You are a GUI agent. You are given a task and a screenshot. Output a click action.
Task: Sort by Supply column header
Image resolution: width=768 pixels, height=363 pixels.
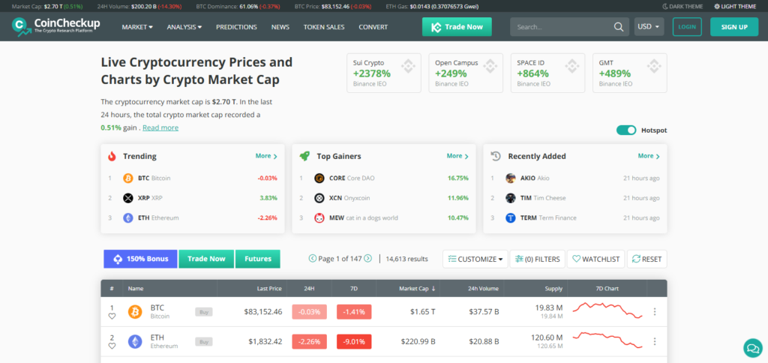click(x=554, y=289)
